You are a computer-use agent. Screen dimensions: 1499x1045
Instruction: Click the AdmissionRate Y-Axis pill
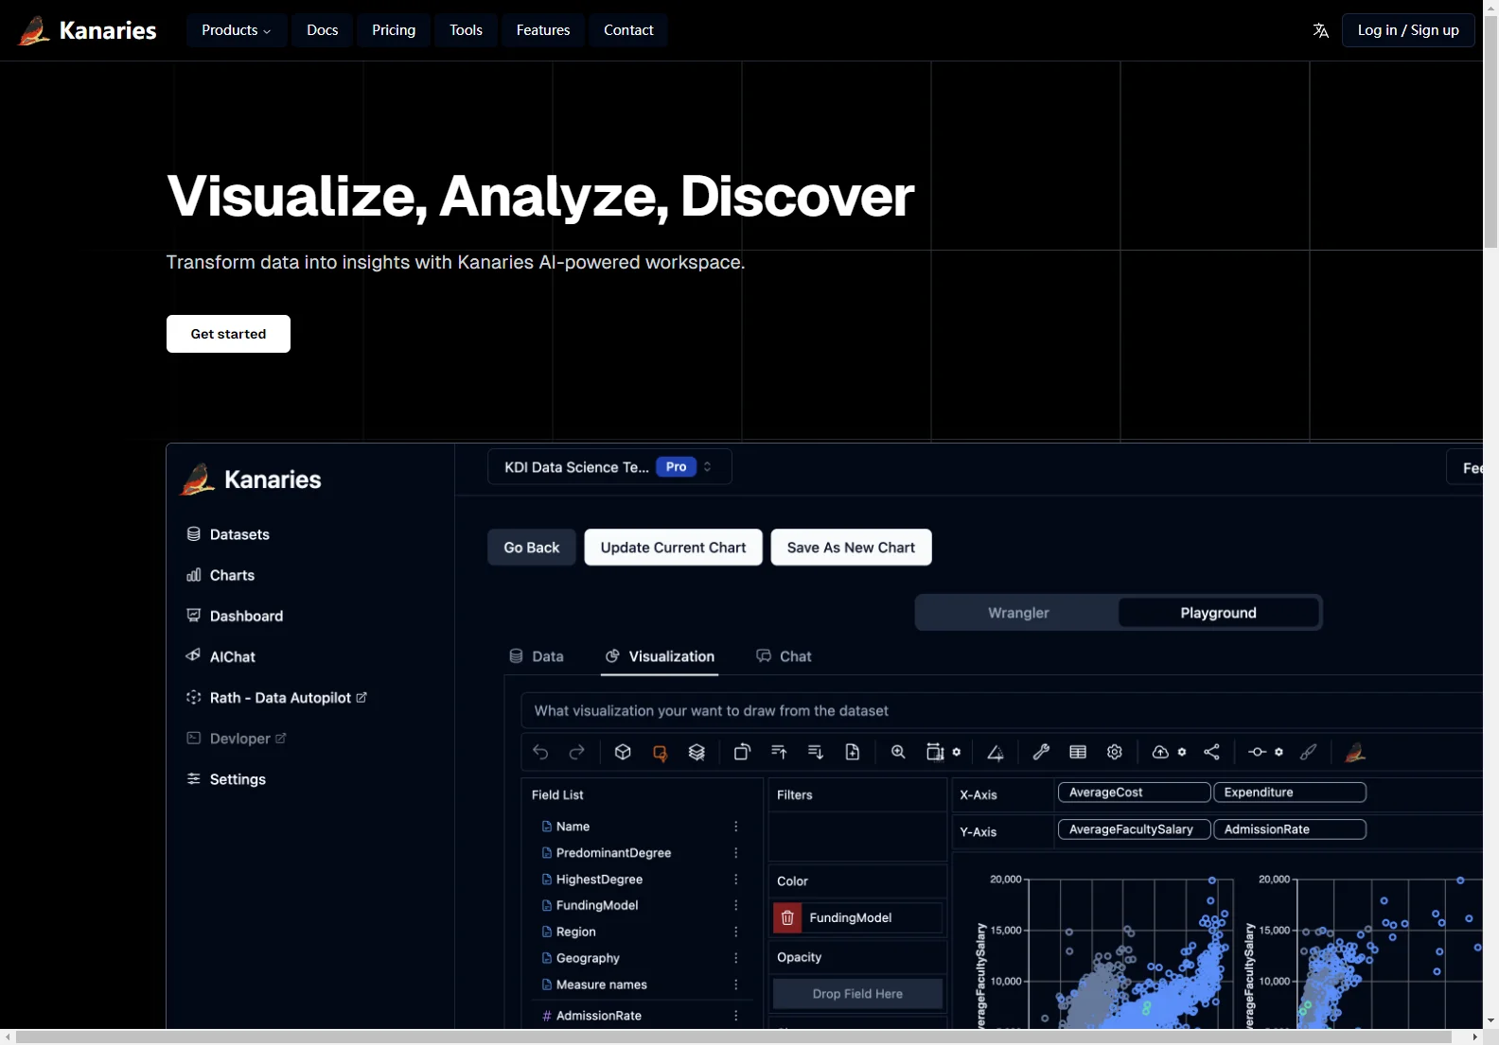point(1290,829)
